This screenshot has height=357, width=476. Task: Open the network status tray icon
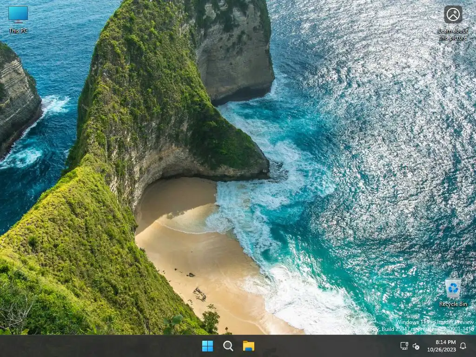pos(404,346)
